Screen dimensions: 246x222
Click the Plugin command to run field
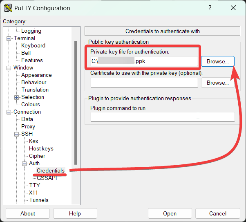[162, 117]
